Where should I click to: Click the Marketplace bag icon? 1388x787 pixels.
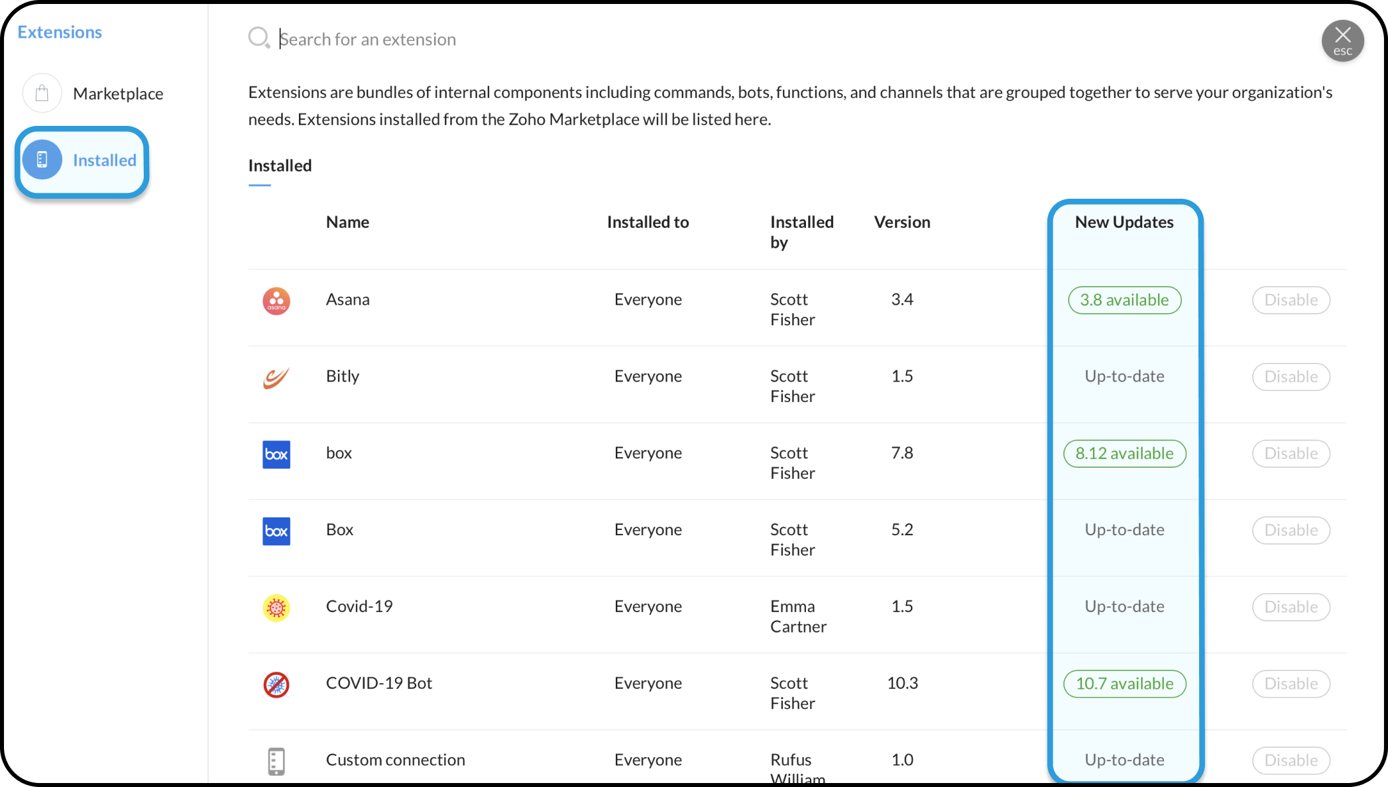pos(42,93)
